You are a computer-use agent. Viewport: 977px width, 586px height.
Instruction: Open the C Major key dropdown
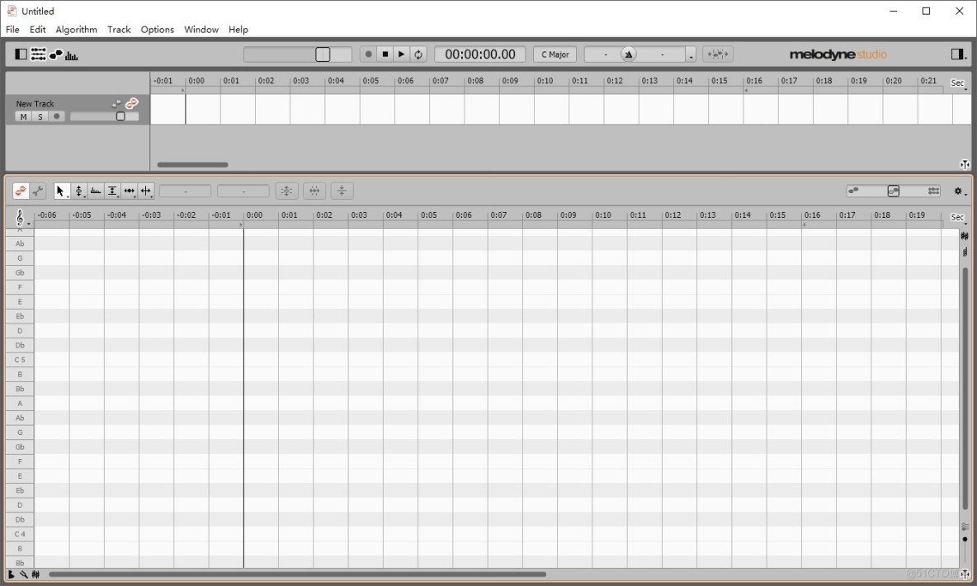click(555, 54)
